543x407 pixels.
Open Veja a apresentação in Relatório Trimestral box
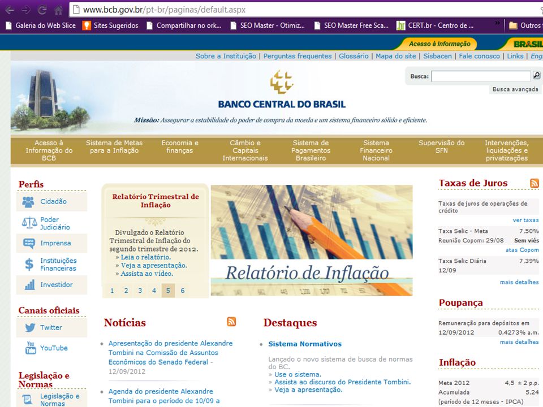154,266
